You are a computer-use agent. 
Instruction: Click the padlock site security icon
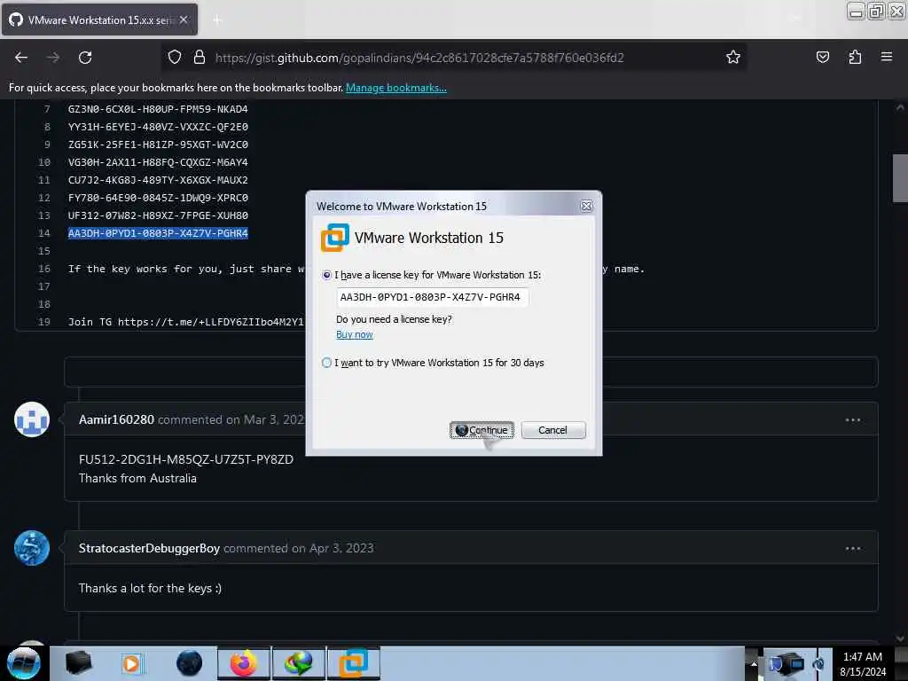click(200, 58)
